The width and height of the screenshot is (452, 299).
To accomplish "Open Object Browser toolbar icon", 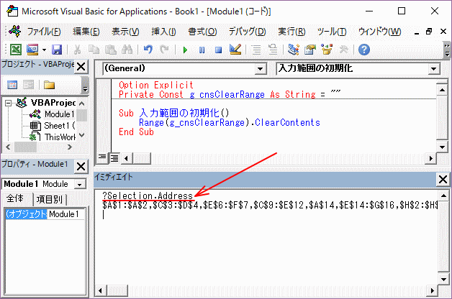I will [327, 50].
